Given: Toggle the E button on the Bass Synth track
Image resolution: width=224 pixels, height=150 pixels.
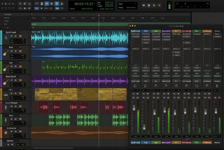Looking at the screenshot, I should [11, 80].
